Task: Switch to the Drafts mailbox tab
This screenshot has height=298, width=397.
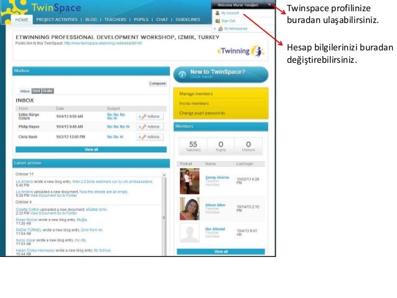Action: point(47,91)
